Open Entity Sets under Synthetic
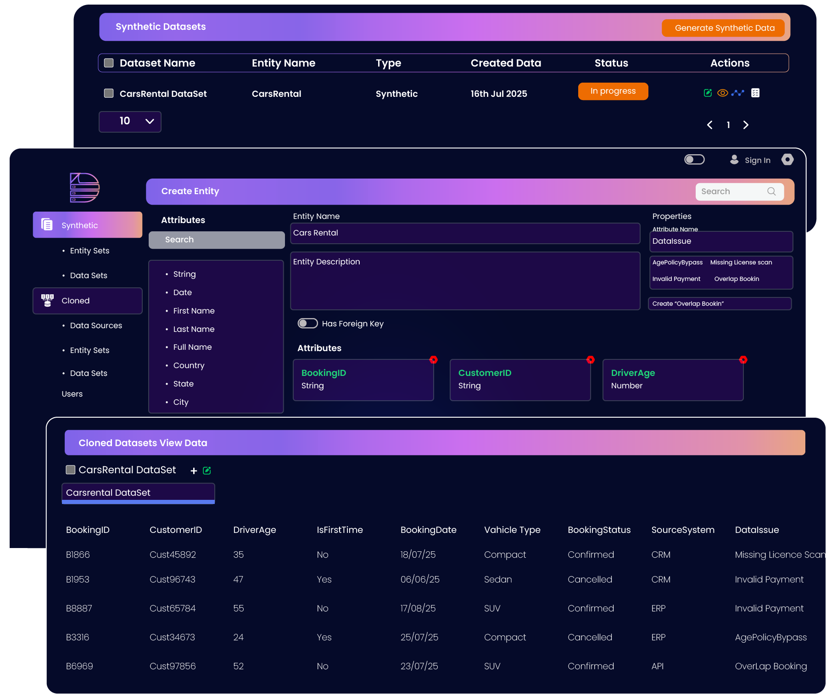 (89, 251)
